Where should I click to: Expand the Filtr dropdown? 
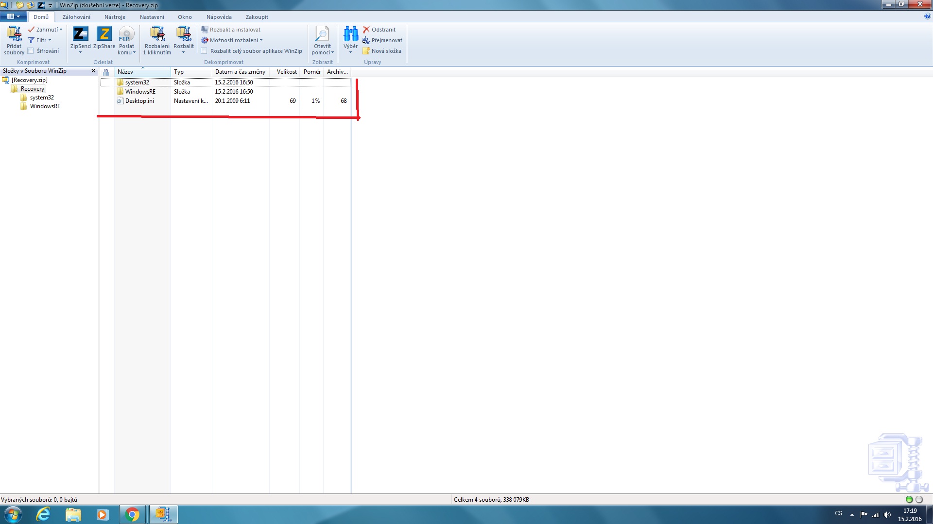(x=41, y=40)
